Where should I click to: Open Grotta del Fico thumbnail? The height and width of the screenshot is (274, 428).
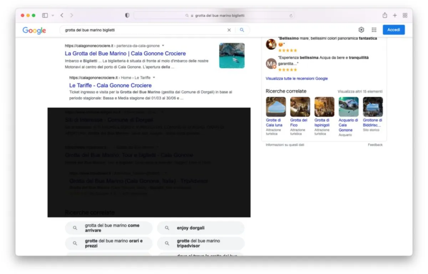[300, 107]
